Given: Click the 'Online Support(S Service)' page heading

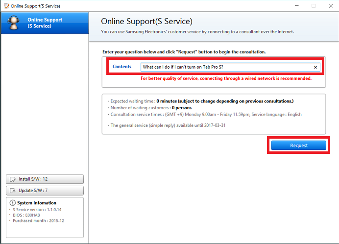Looking at the screenshot, I should pyautogui.click(x=146, y=21).
